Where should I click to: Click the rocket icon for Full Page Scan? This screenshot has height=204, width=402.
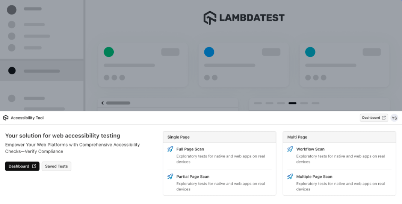(170, 149)
